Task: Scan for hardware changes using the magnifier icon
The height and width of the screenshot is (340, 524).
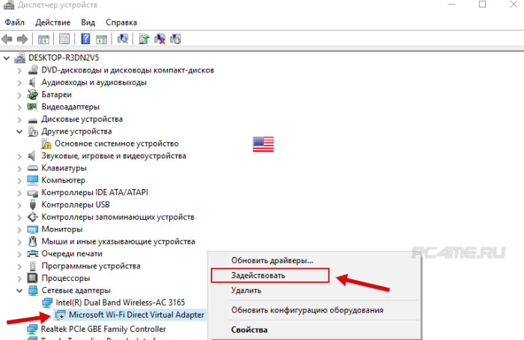Action: 123,39
